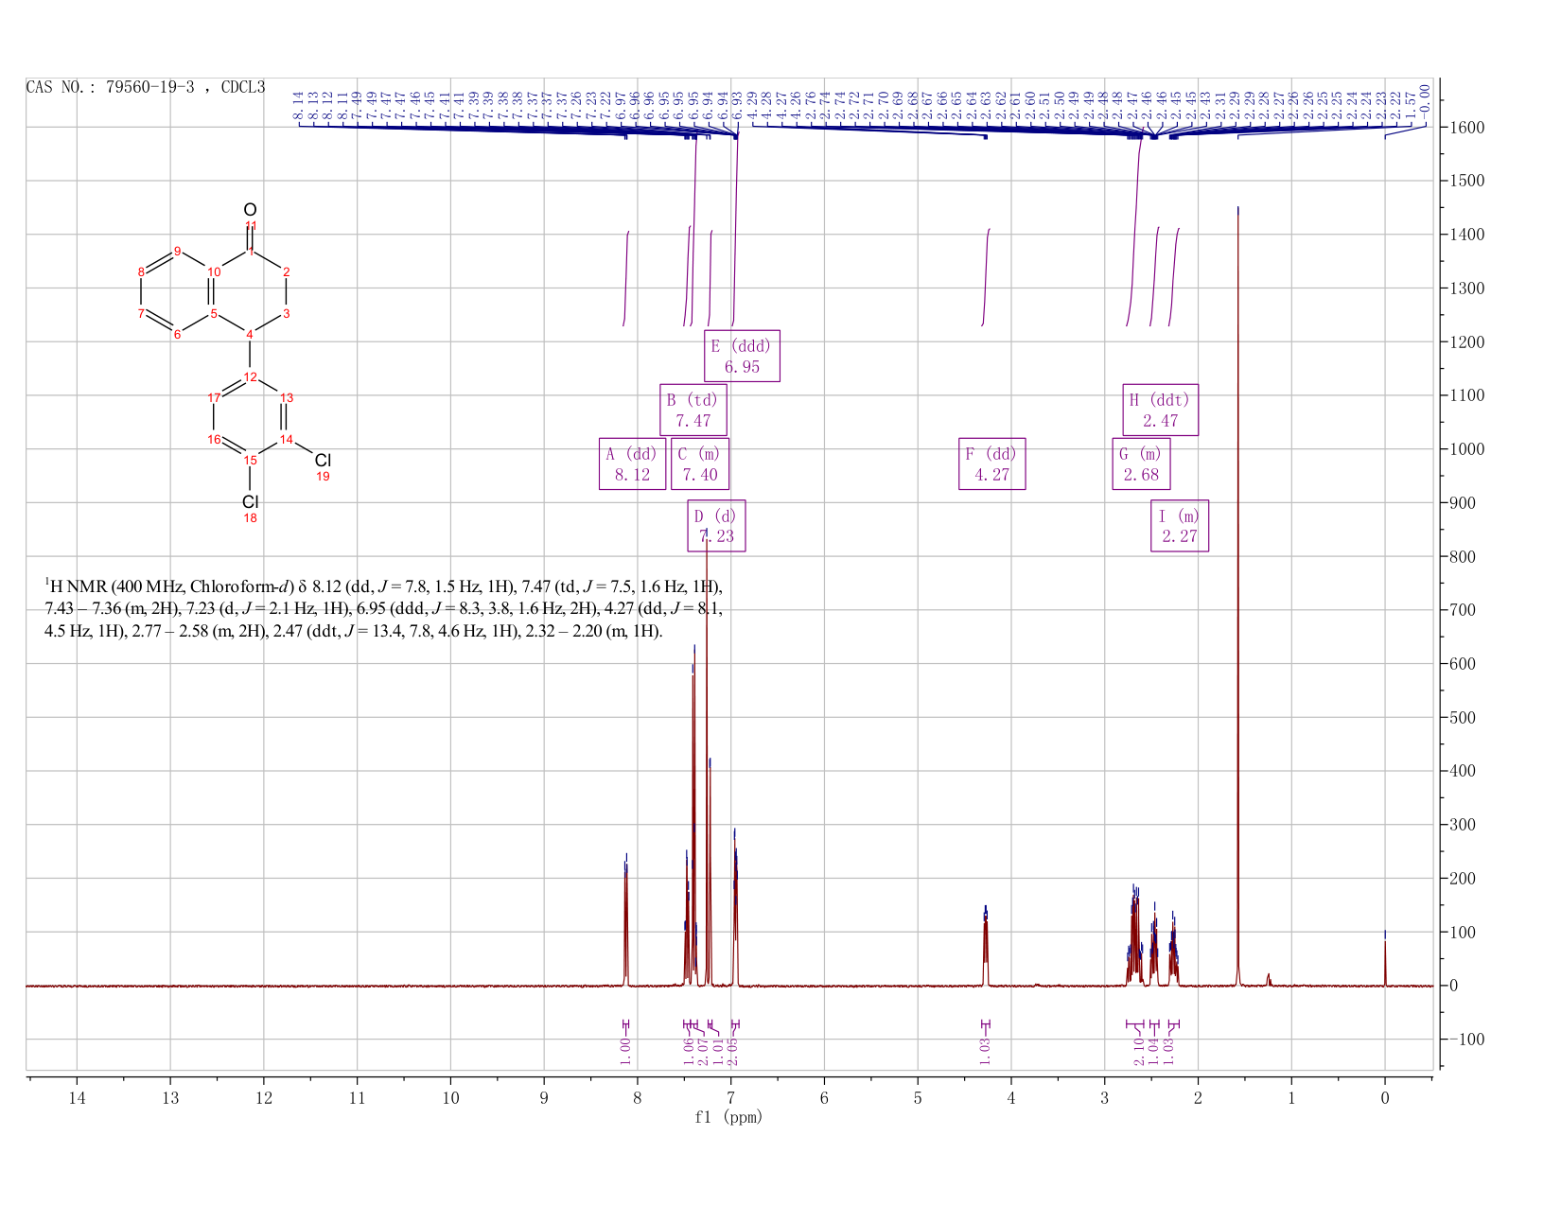Screen dimensions: 1561x1206
Task: Click the 2.07 integral value
Action: click(x=701, y=1050)
